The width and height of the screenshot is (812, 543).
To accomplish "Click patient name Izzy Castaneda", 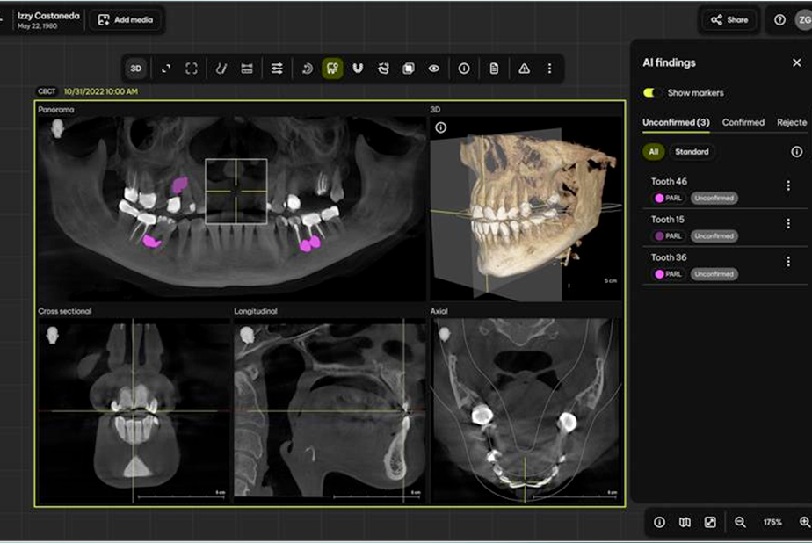I will coord(48,16).
